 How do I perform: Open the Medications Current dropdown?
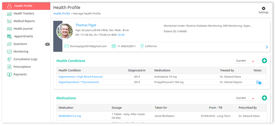(245, 98)
